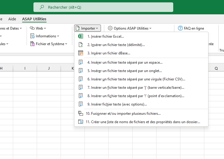The width and height of the screenshot is (224, 159).
Task: Select Insérer un fichier texte séparé par un onglet
Action: 141,71
